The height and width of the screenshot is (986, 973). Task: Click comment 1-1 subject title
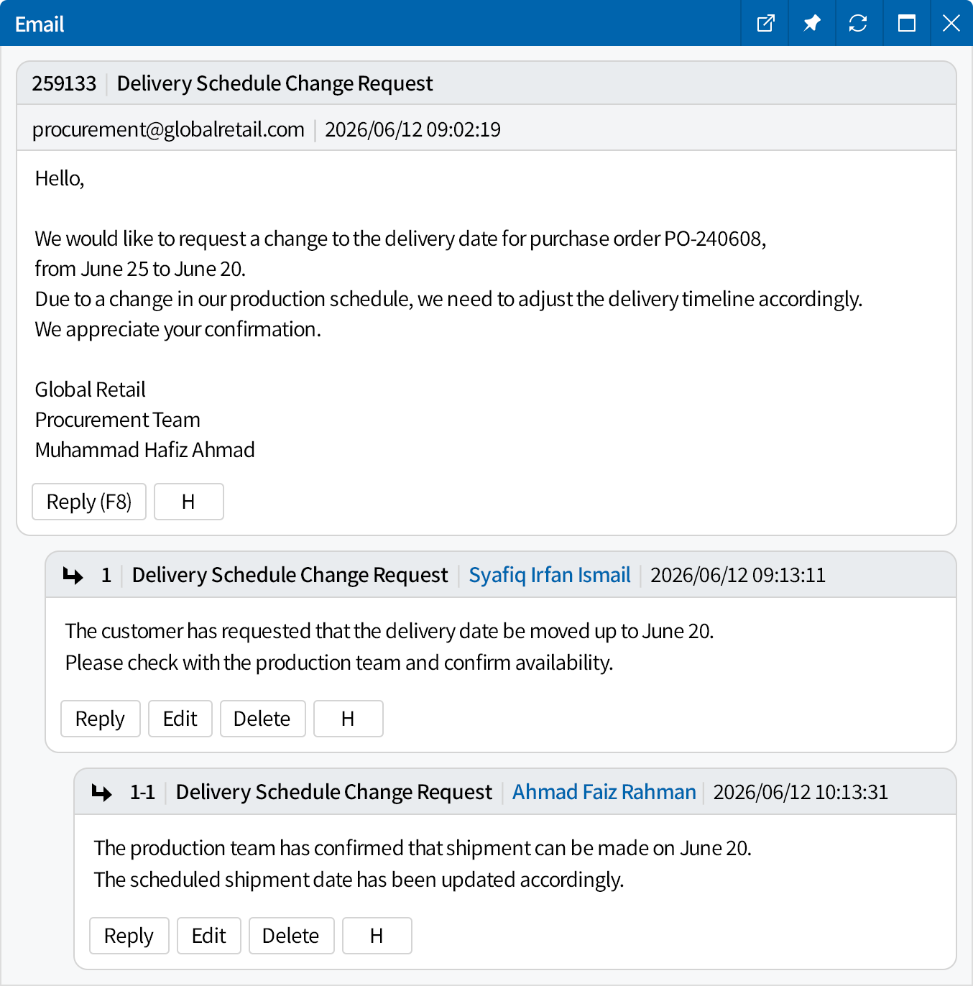point(334,792)
